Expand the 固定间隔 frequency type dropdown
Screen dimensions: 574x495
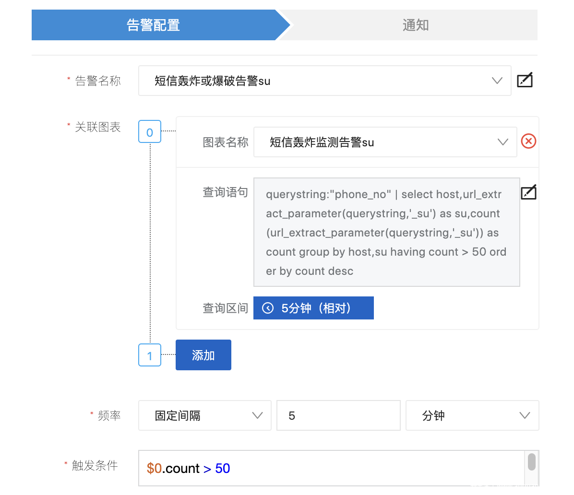(204, 415)
